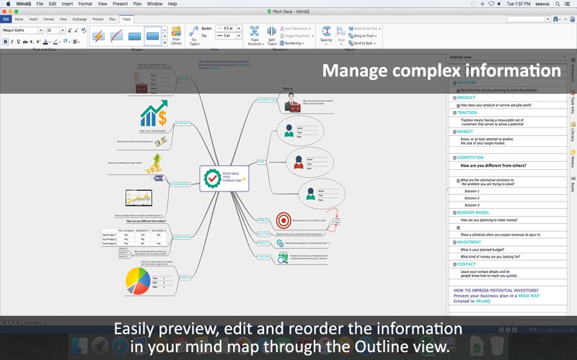
Task: Select the red target Problem icon
Action: 283,220
